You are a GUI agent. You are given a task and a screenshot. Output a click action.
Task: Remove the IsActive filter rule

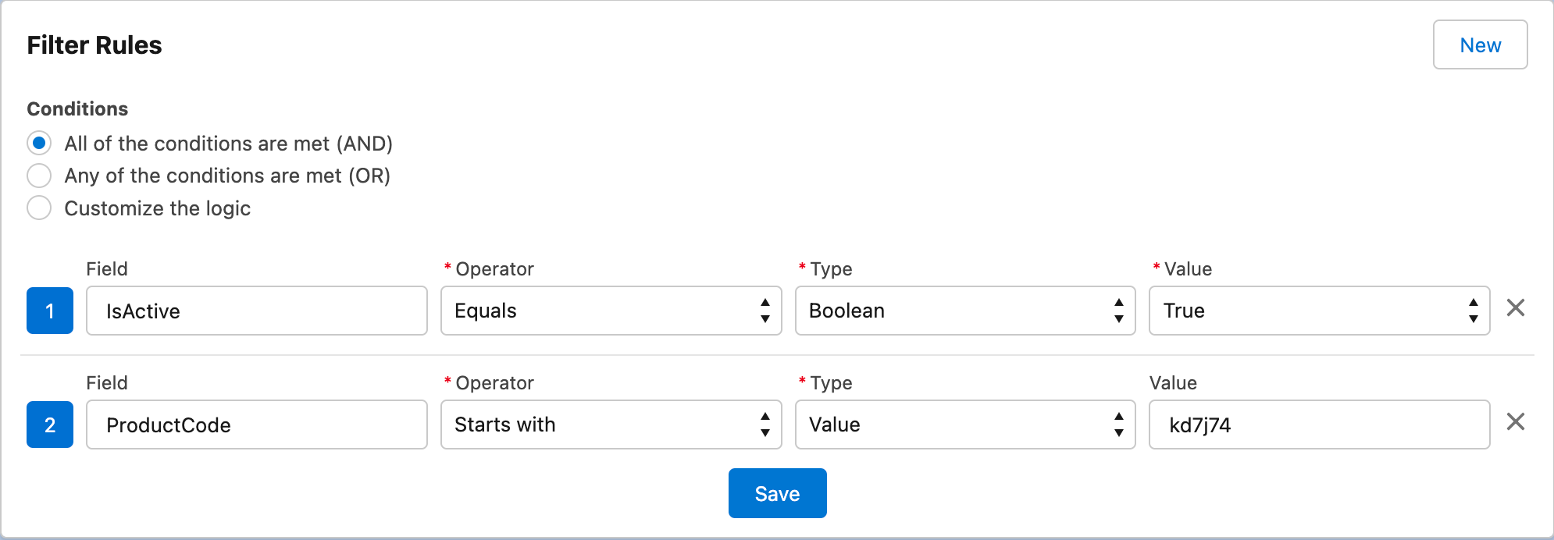point(1515,308)
